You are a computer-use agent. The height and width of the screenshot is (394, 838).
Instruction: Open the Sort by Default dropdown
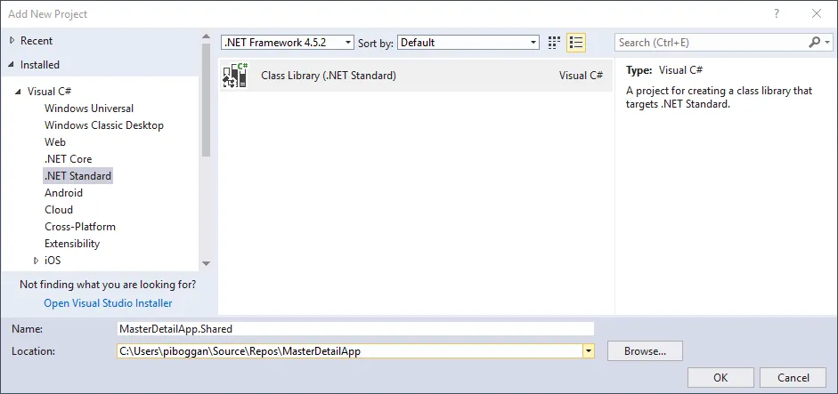click(468, 43)
